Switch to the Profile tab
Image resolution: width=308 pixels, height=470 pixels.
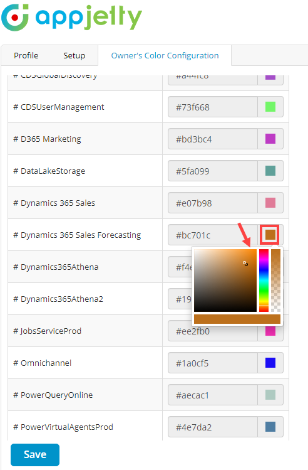[26, 55]
